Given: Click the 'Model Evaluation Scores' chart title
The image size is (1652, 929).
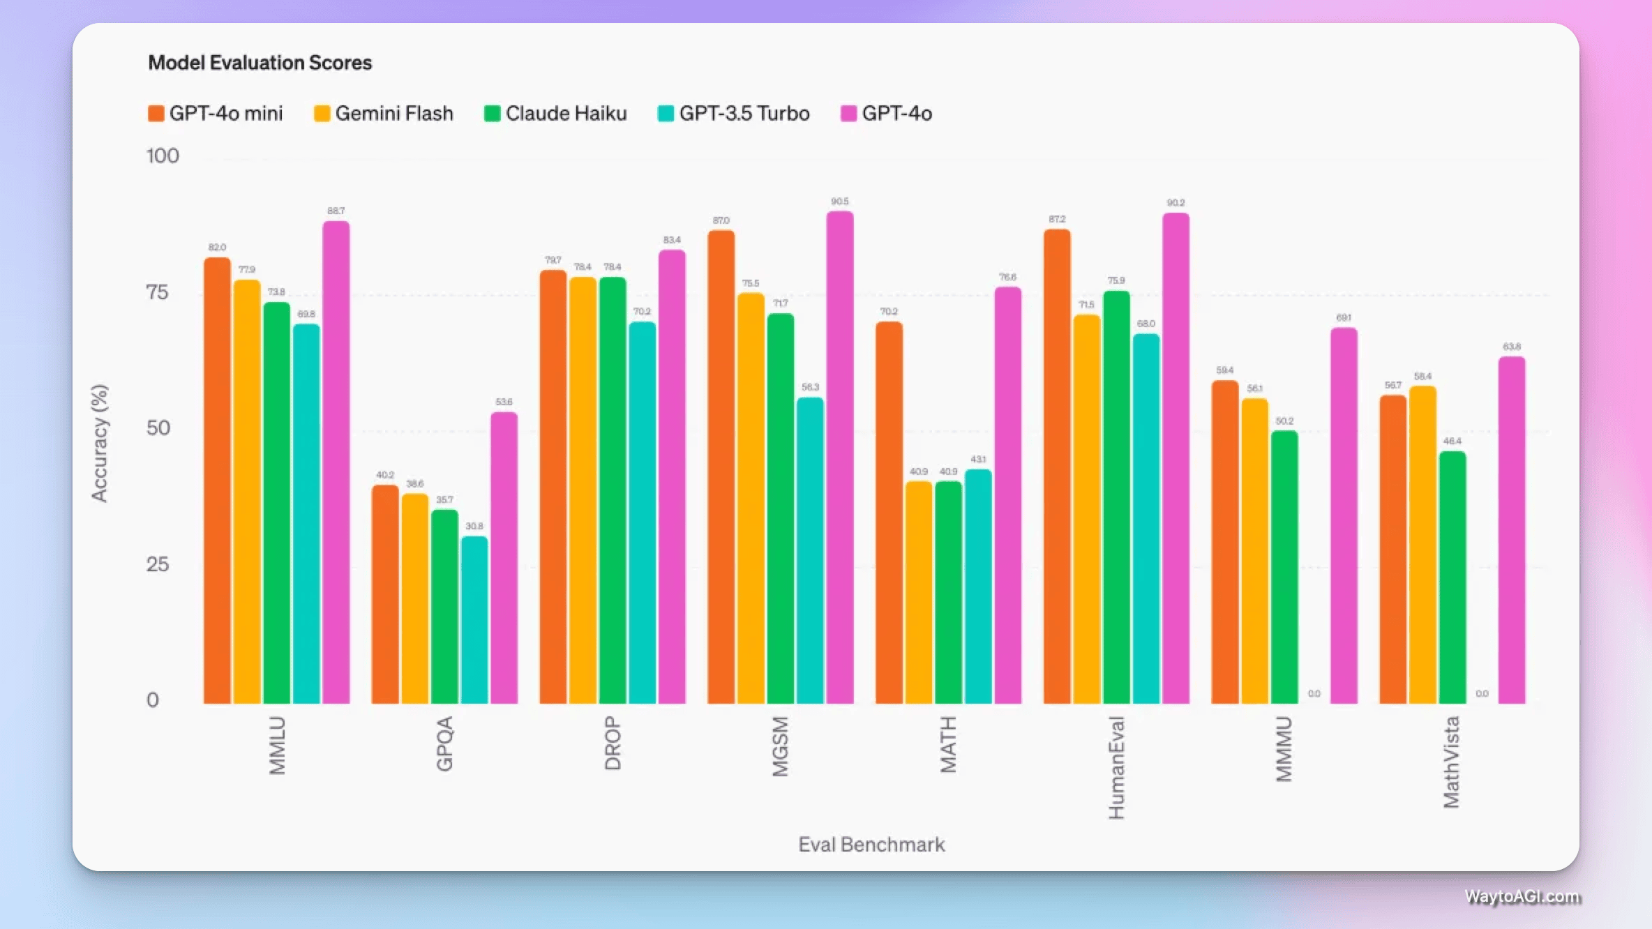Looking at the screenshot, I should point(260,63).
